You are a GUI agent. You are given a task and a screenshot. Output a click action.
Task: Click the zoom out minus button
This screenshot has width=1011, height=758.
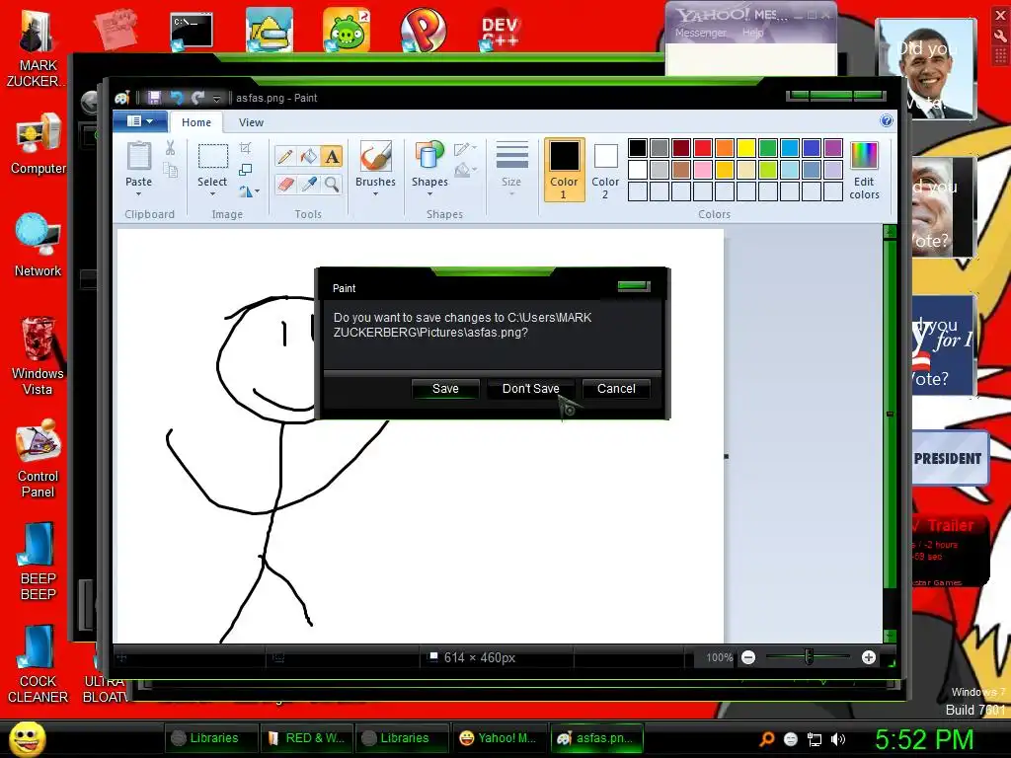[x=748, y=657]
